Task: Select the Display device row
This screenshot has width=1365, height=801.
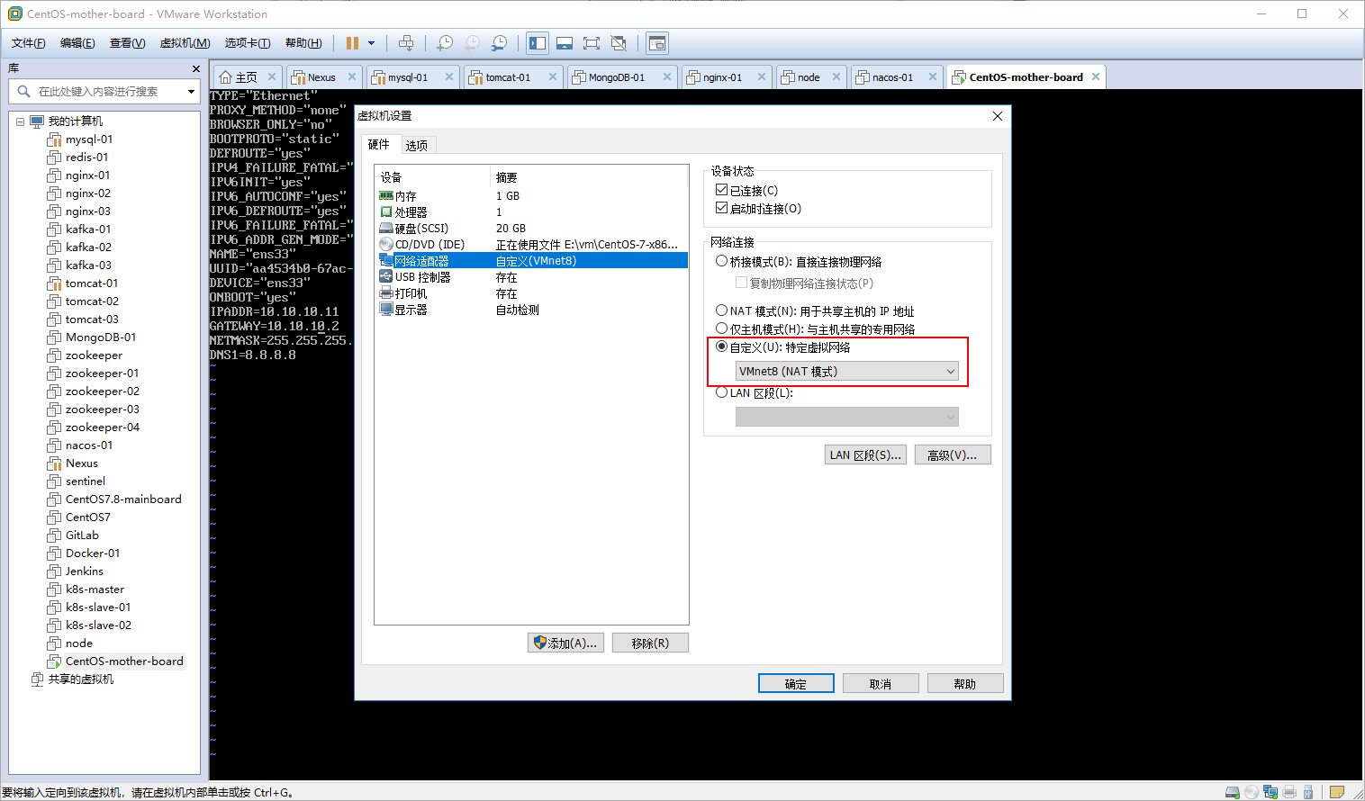Action: tap(531, 310)
